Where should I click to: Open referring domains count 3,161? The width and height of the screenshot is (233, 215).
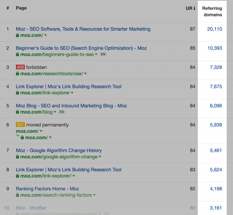pos(216,208)
